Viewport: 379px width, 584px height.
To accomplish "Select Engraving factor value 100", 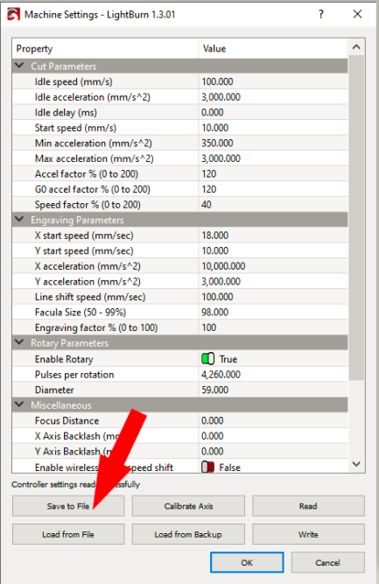I will [x=273, y=327].
